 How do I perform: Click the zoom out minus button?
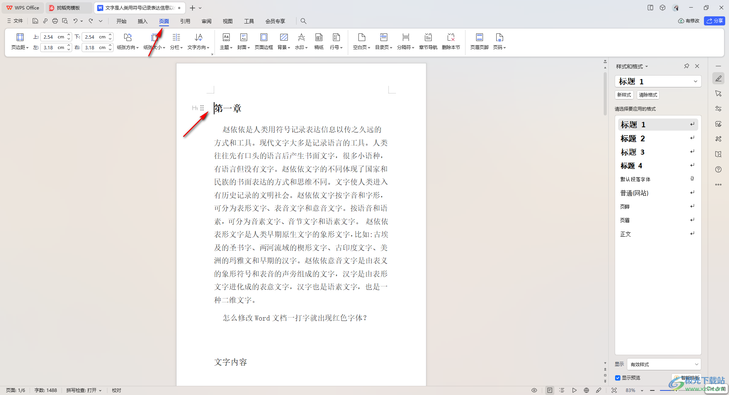tap(652, 390)
